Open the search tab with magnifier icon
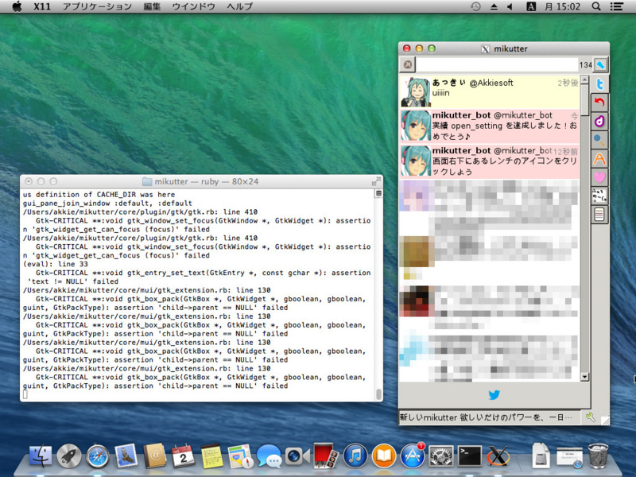 click(599, 140)
